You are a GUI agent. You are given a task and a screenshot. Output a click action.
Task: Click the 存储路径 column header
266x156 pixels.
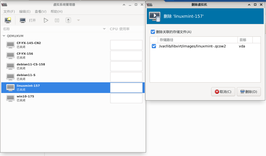click(x=198, y=40)
